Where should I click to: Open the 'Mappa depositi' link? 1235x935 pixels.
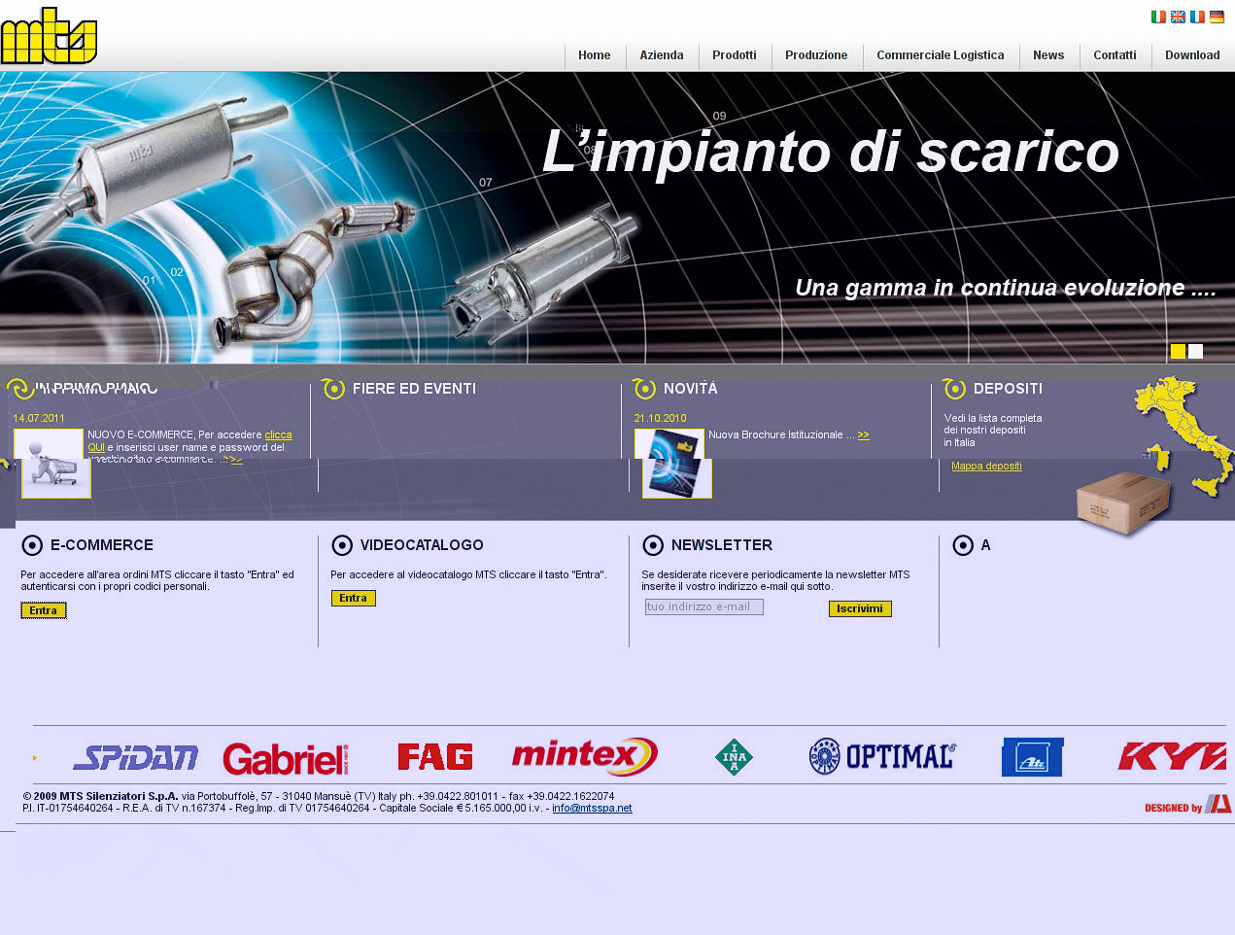(986, 467)
